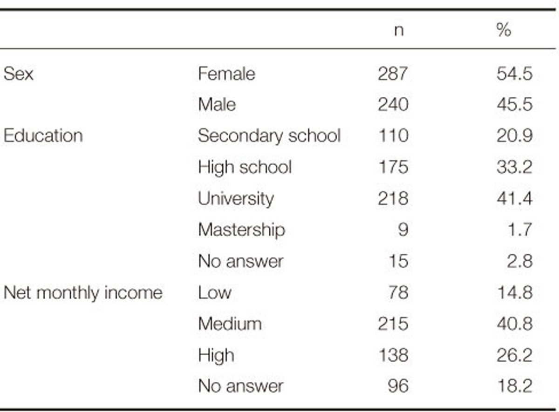Click the "Education" row label
The image size is (559, 412).
point(43,136)
